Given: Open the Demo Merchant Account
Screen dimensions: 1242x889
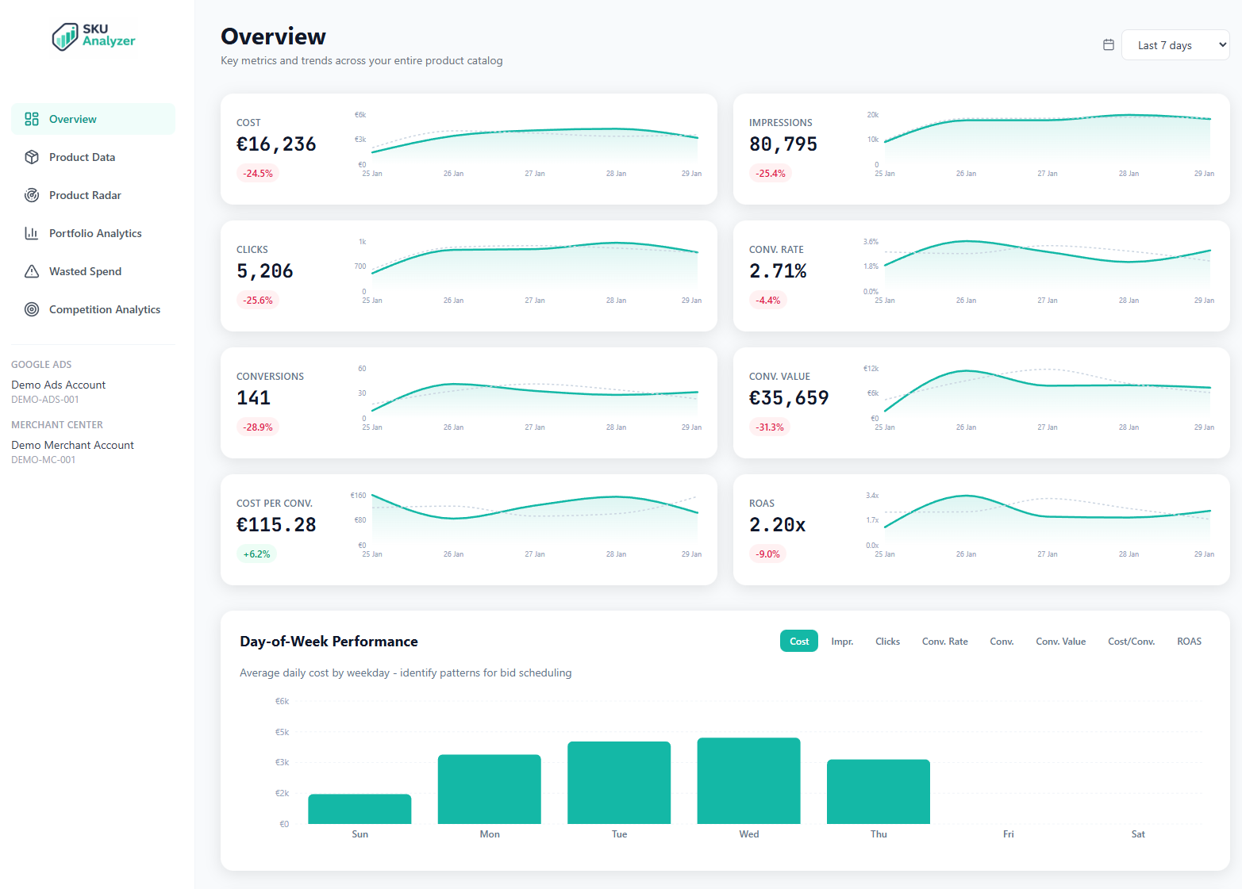Looking at the screenshot, I should (72, 445).
